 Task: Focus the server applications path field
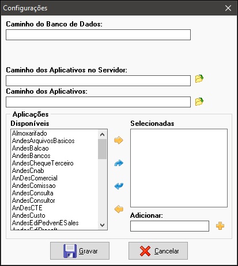[x=98, y=80]
